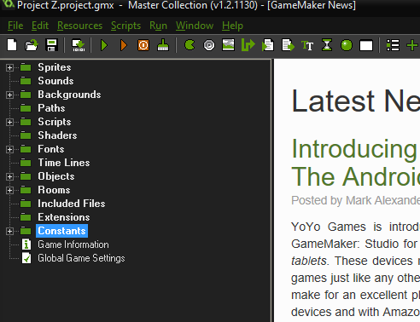420x322 pixels.
Task: Click the Global Game Settings checkmark icon
Action: (26, 258)
